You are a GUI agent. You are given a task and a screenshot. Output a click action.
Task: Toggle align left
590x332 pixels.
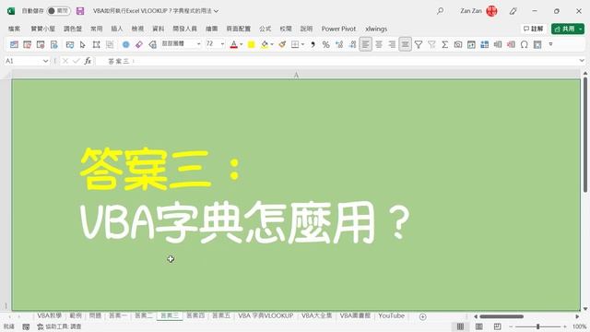(x=365, y=44)
